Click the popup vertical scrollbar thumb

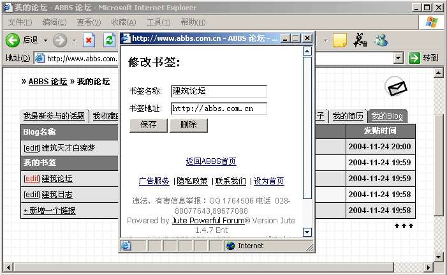[x=307, y=128]
